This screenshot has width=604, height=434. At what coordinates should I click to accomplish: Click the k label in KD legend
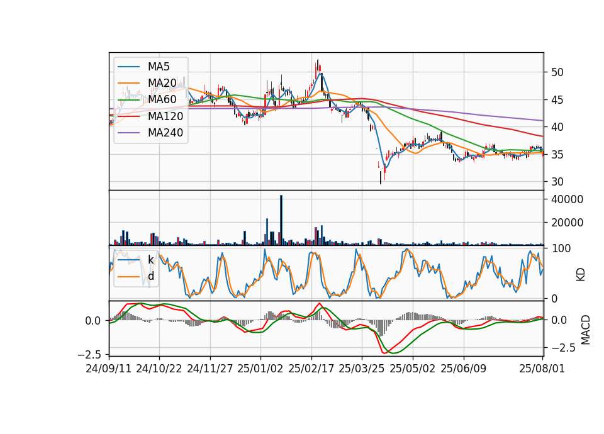click(150, 260)
